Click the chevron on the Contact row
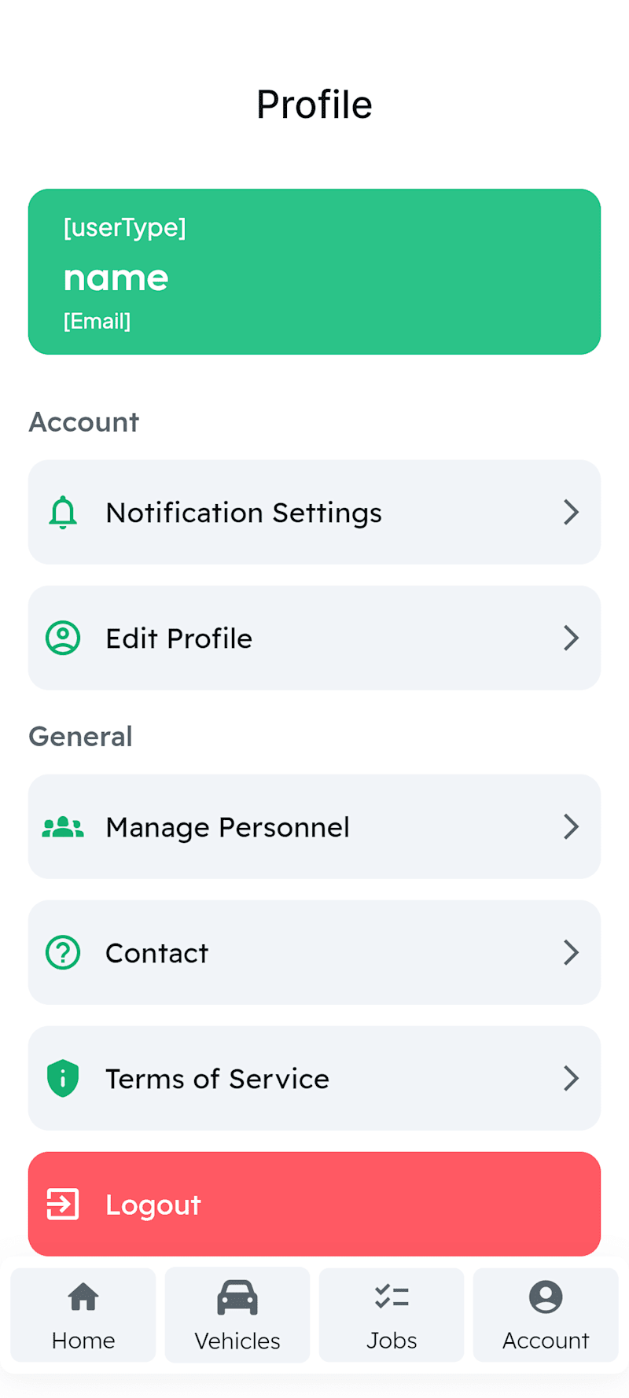629x1398 pixels. pos(572,952)
